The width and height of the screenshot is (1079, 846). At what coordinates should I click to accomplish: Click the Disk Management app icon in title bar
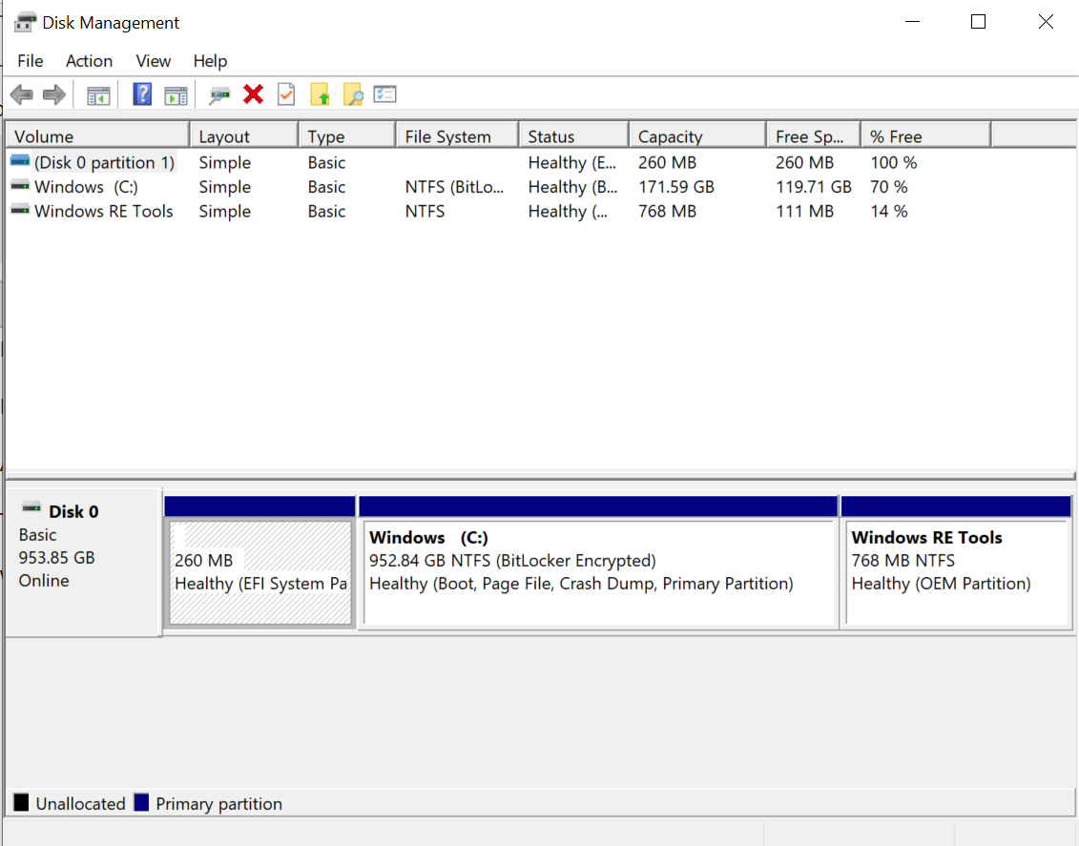[25, 22]
